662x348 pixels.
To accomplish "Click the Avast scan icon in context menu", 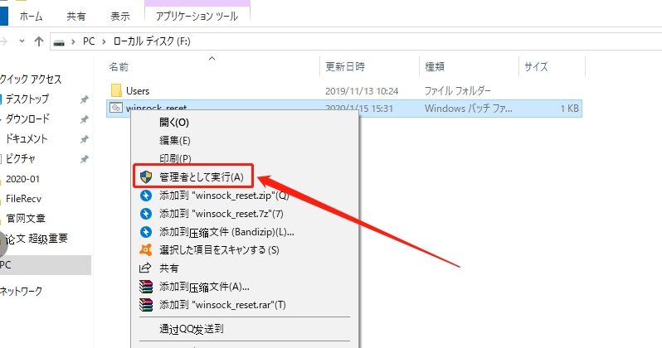I will click(x=146, y=249).
